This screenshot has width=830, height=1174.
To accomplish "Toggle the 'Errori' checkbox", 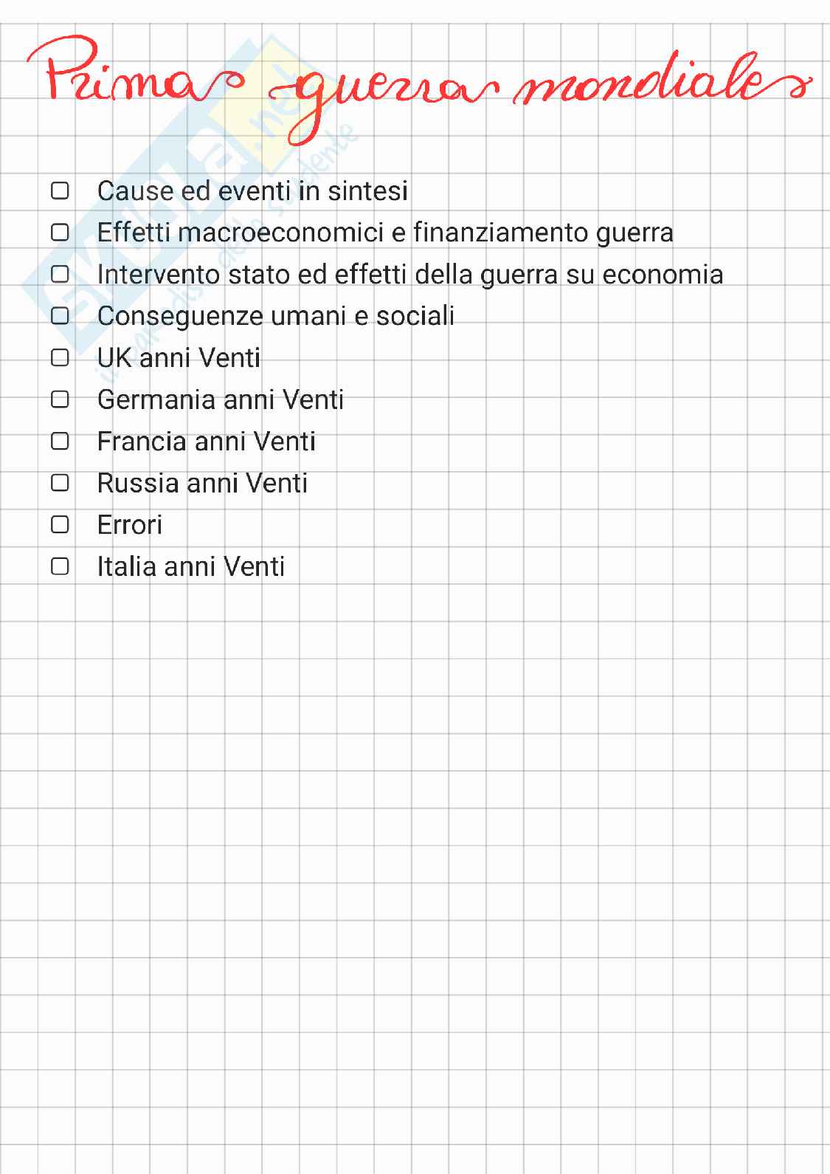I will [x=60, y=525].
